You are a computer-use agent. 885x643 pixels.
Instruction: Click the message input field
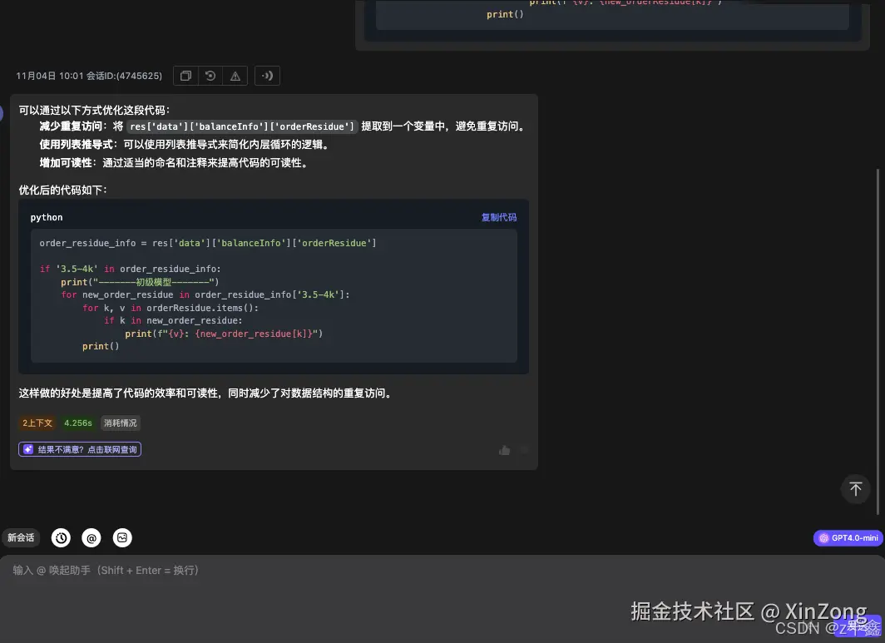pyautogui.click(x=333, y=570)
